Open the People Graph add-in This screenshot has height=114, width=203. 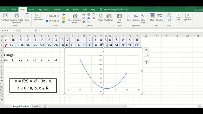(64, 22)
